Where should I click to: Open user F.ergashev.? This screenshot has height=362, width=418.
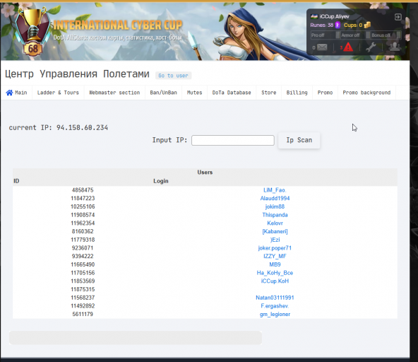point(275,306)
